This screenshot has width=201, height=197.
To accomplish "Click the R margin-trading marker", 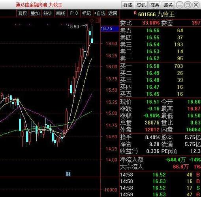I will point(135,13).
